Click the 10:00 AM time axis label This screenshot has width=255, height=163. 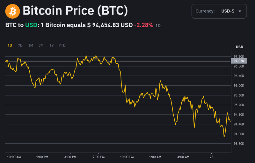(x=14, y=157)
